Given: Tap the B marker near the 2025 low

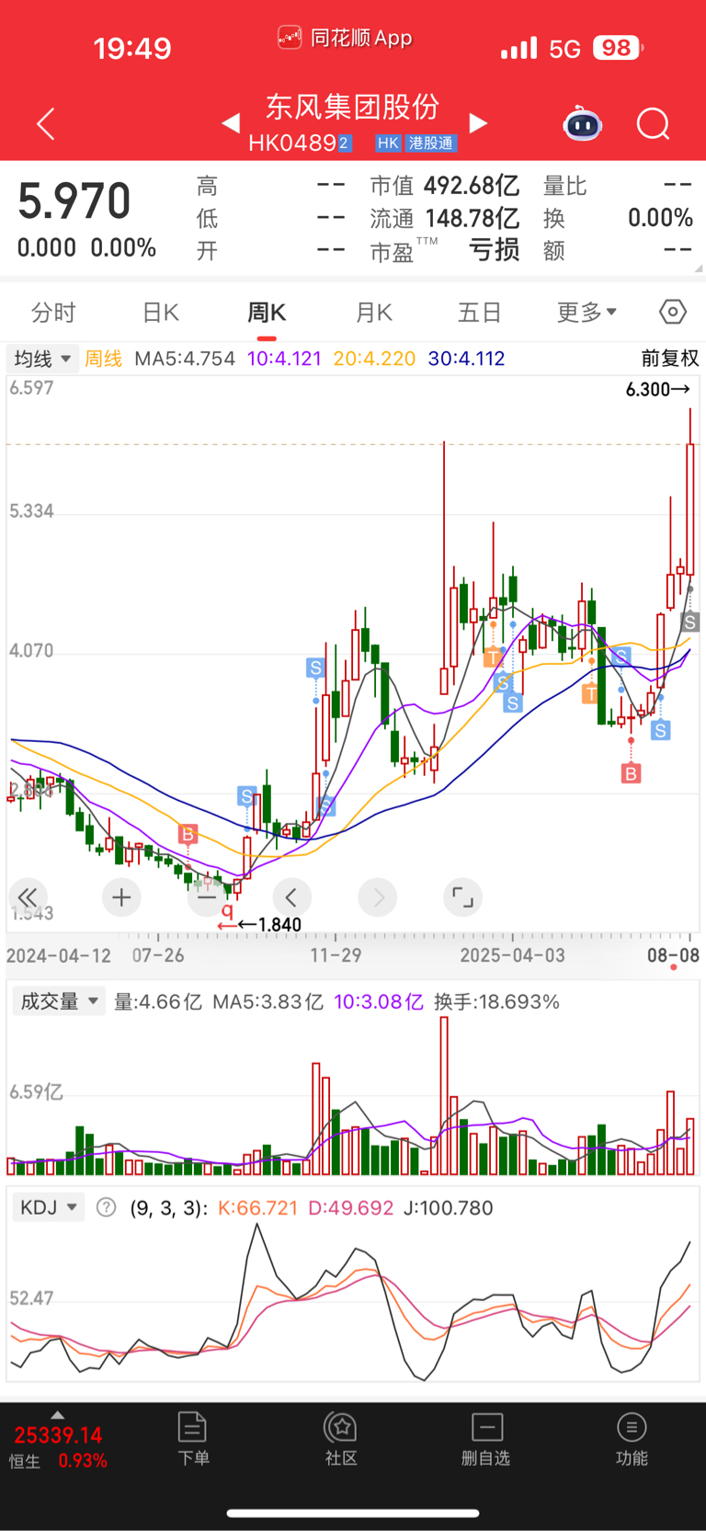Looking at the screenshot, I should coord(631,773).
